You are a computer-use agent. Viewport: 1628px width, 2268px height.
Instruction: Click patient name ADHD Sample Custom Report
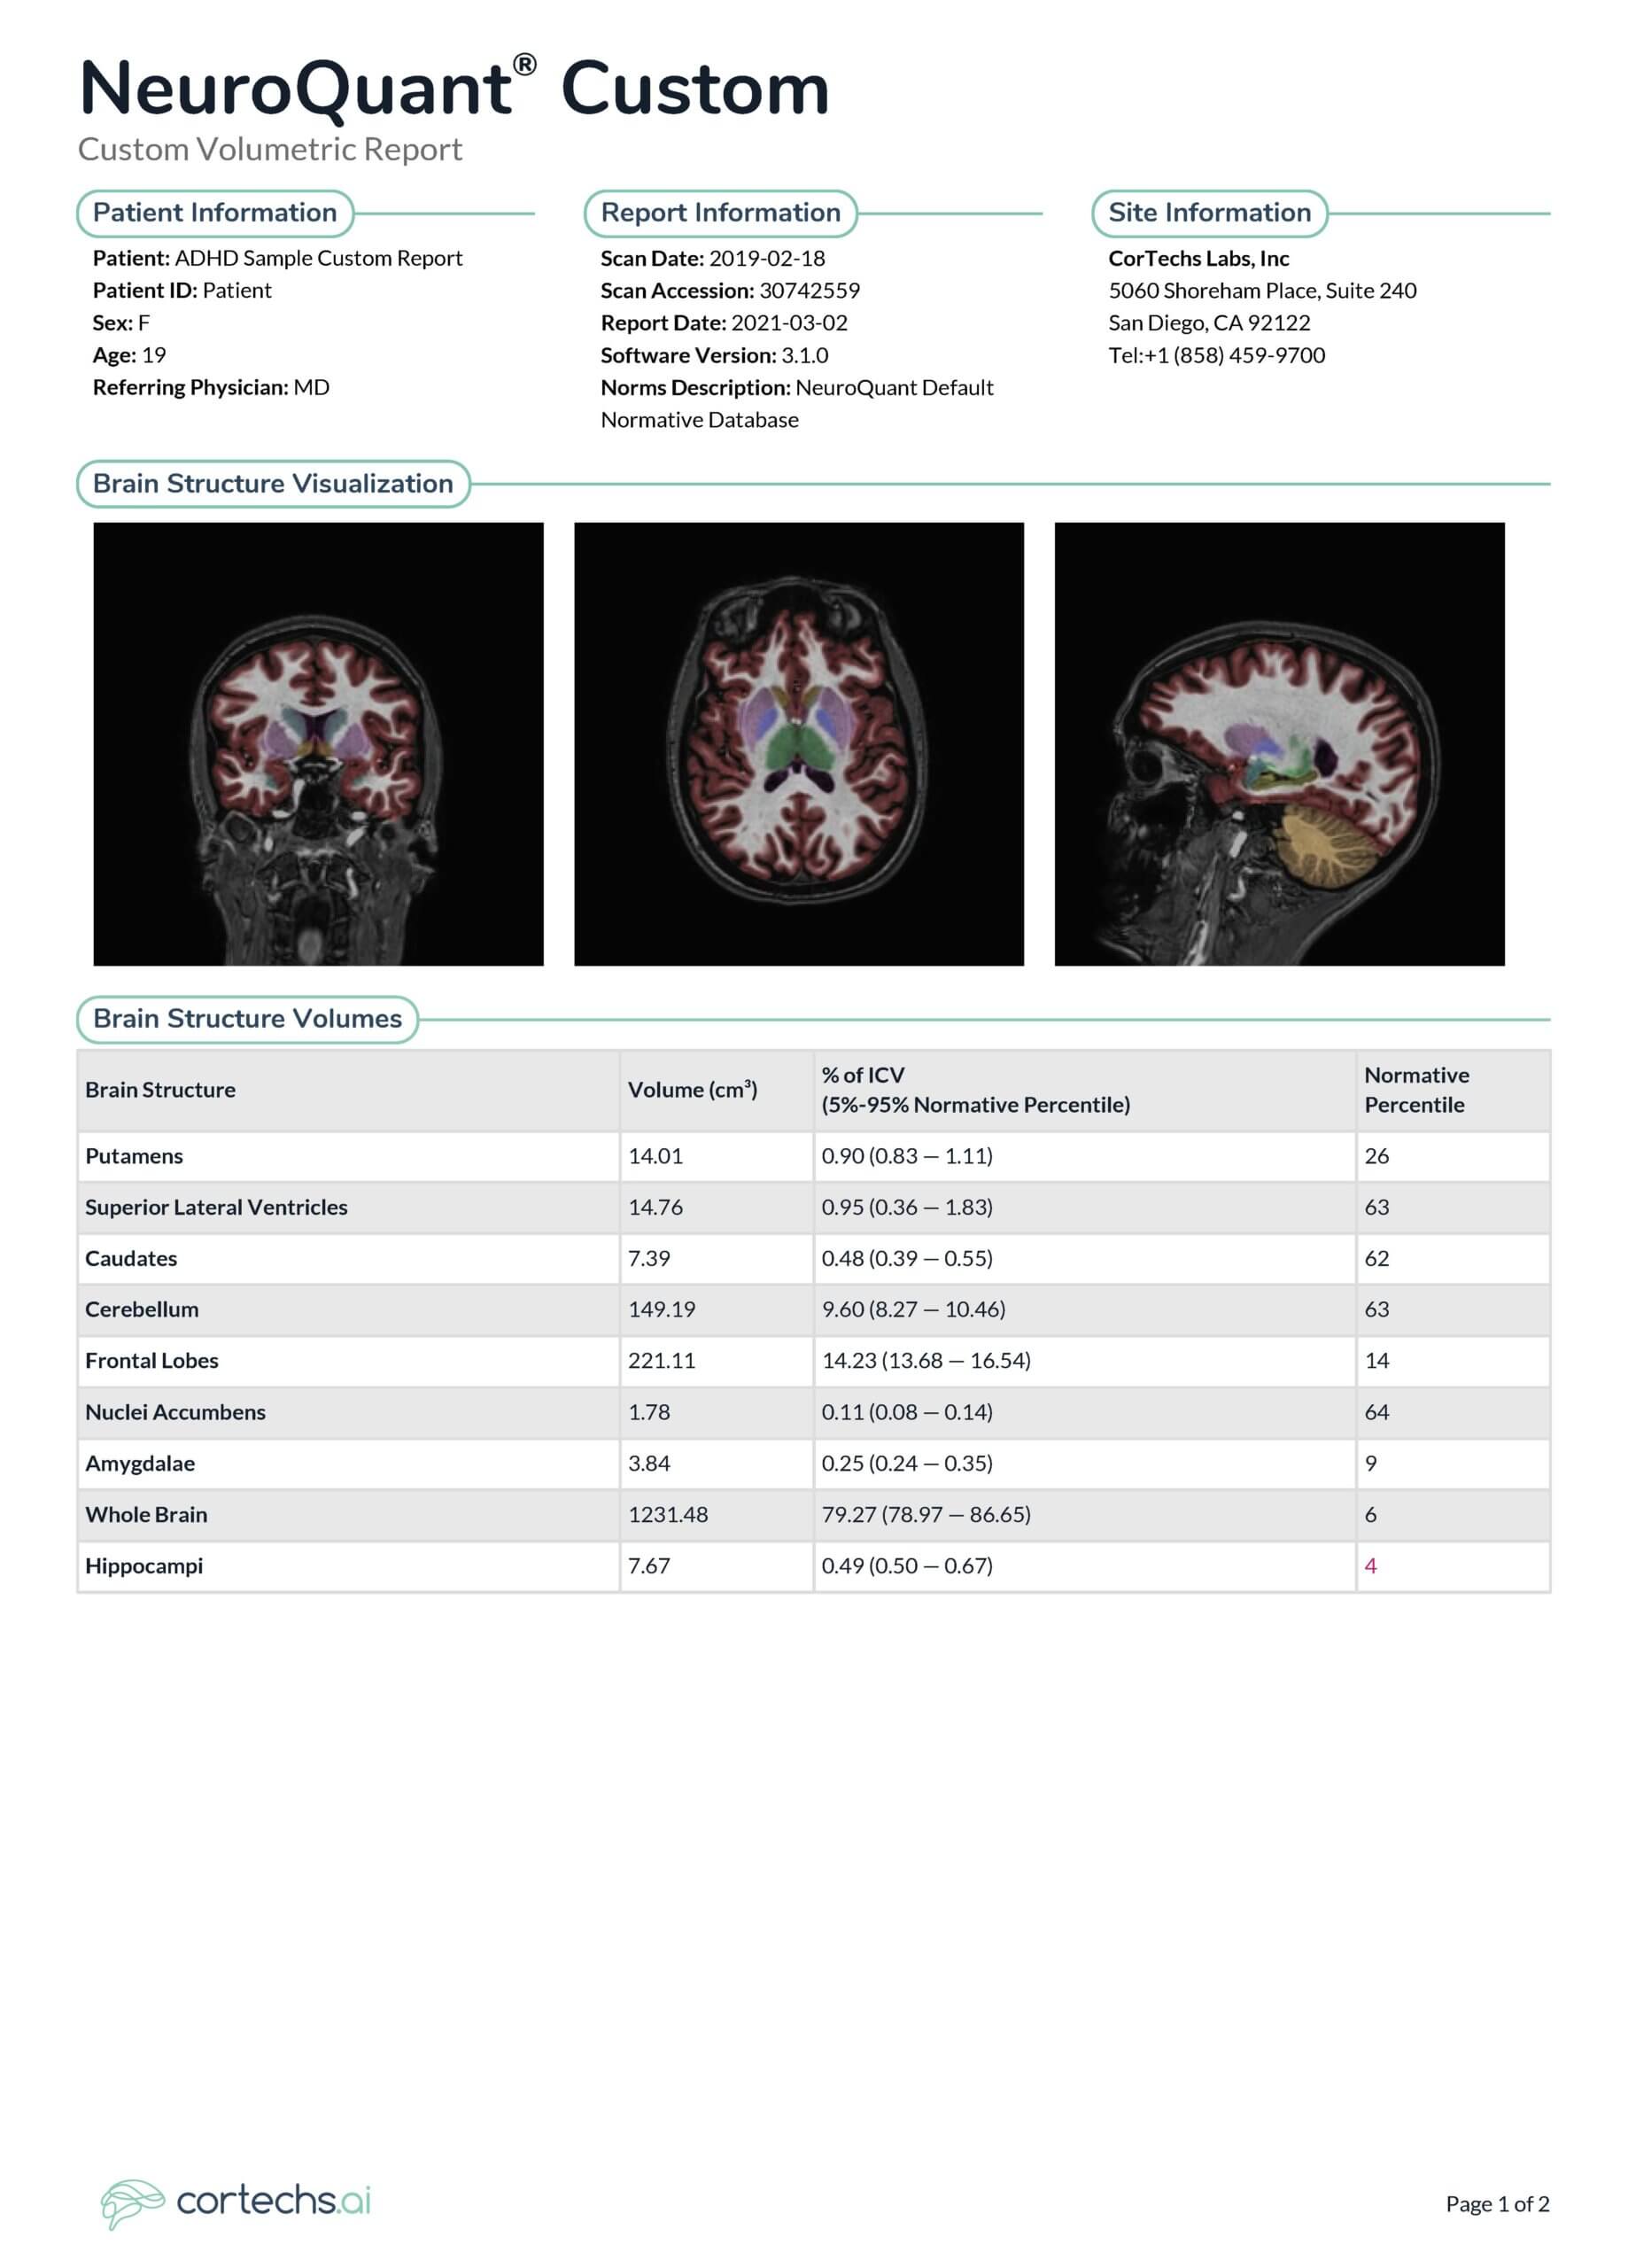click(x=318, y=258)
